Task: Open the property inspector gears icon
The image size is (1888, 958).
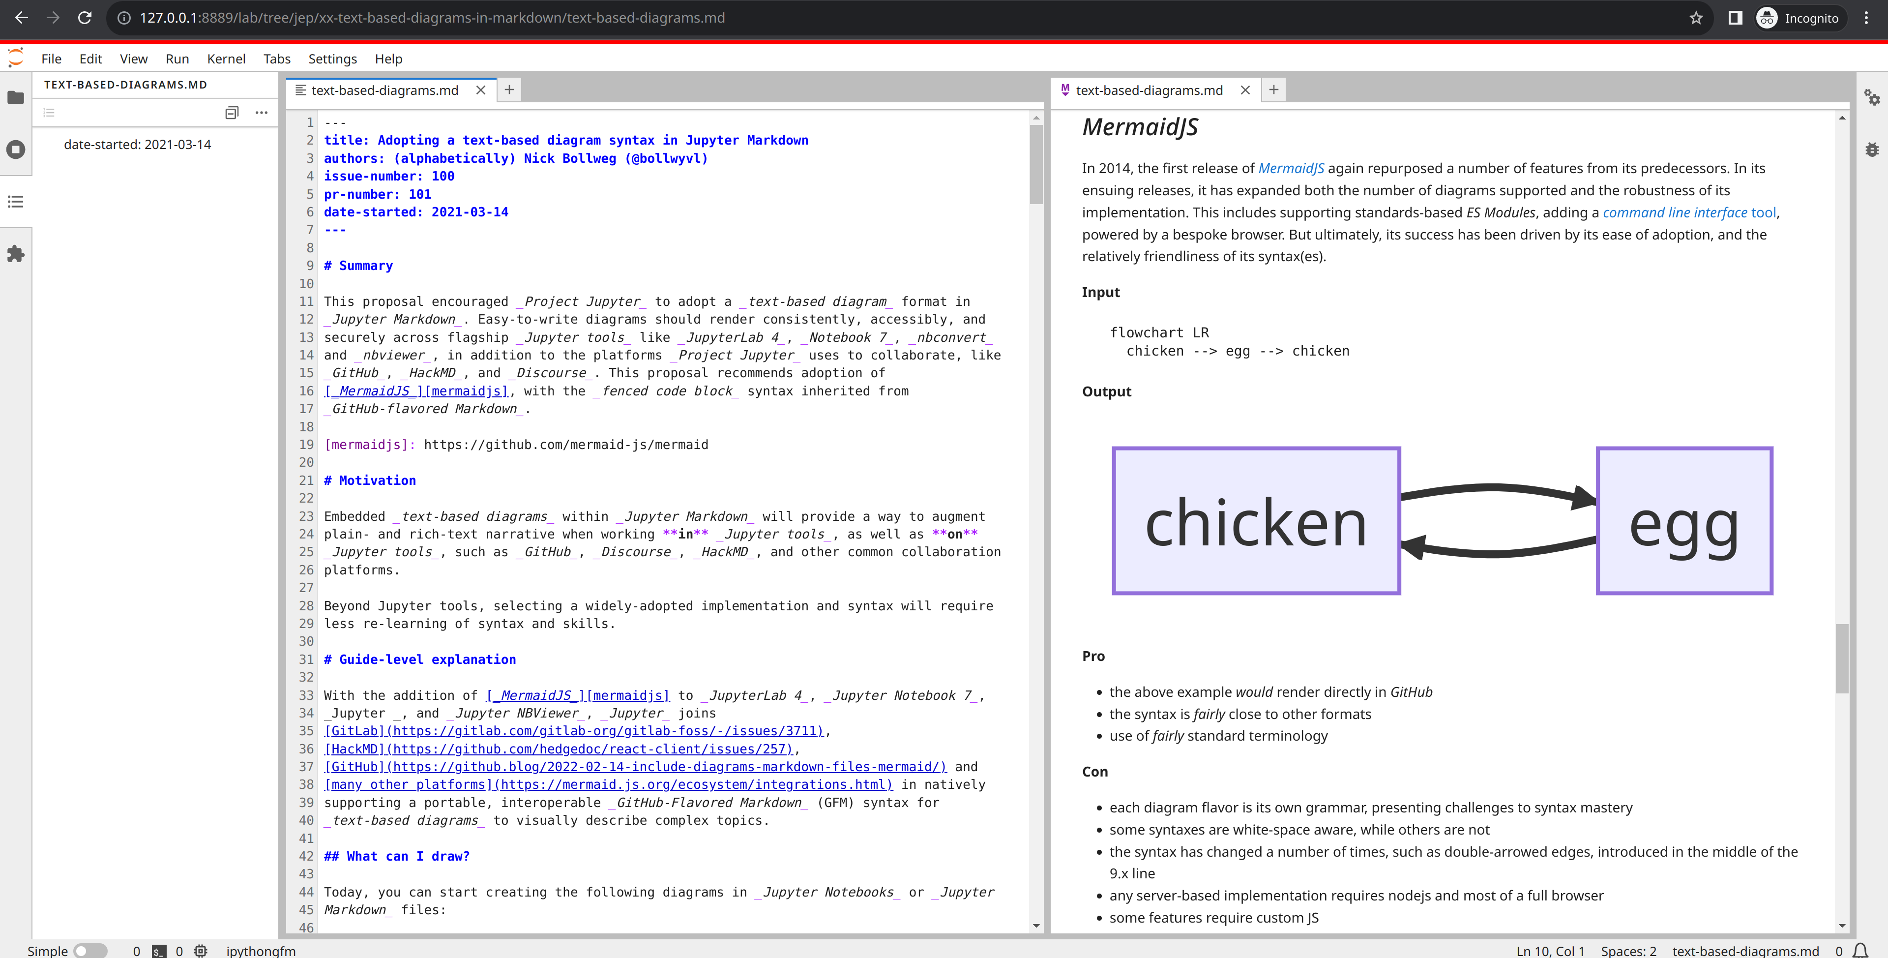Action: (1872, 97)
